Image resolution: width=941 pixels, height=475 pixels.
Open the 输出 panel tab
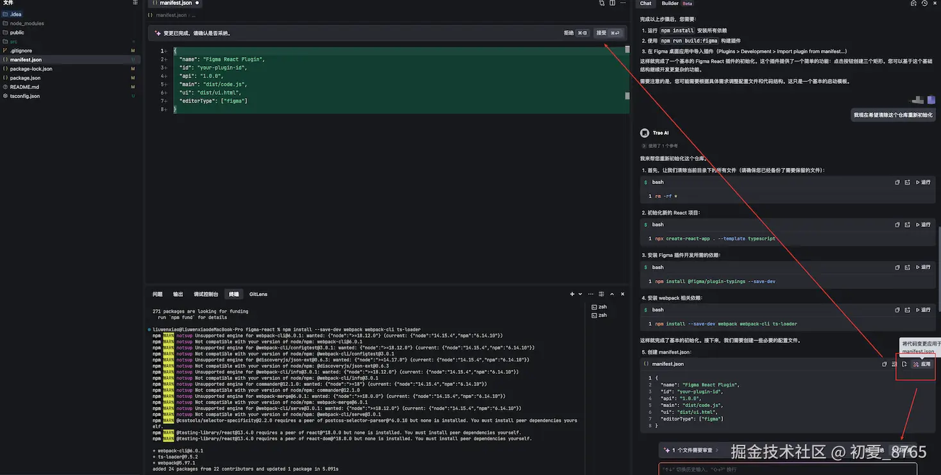tap(178, 294)
